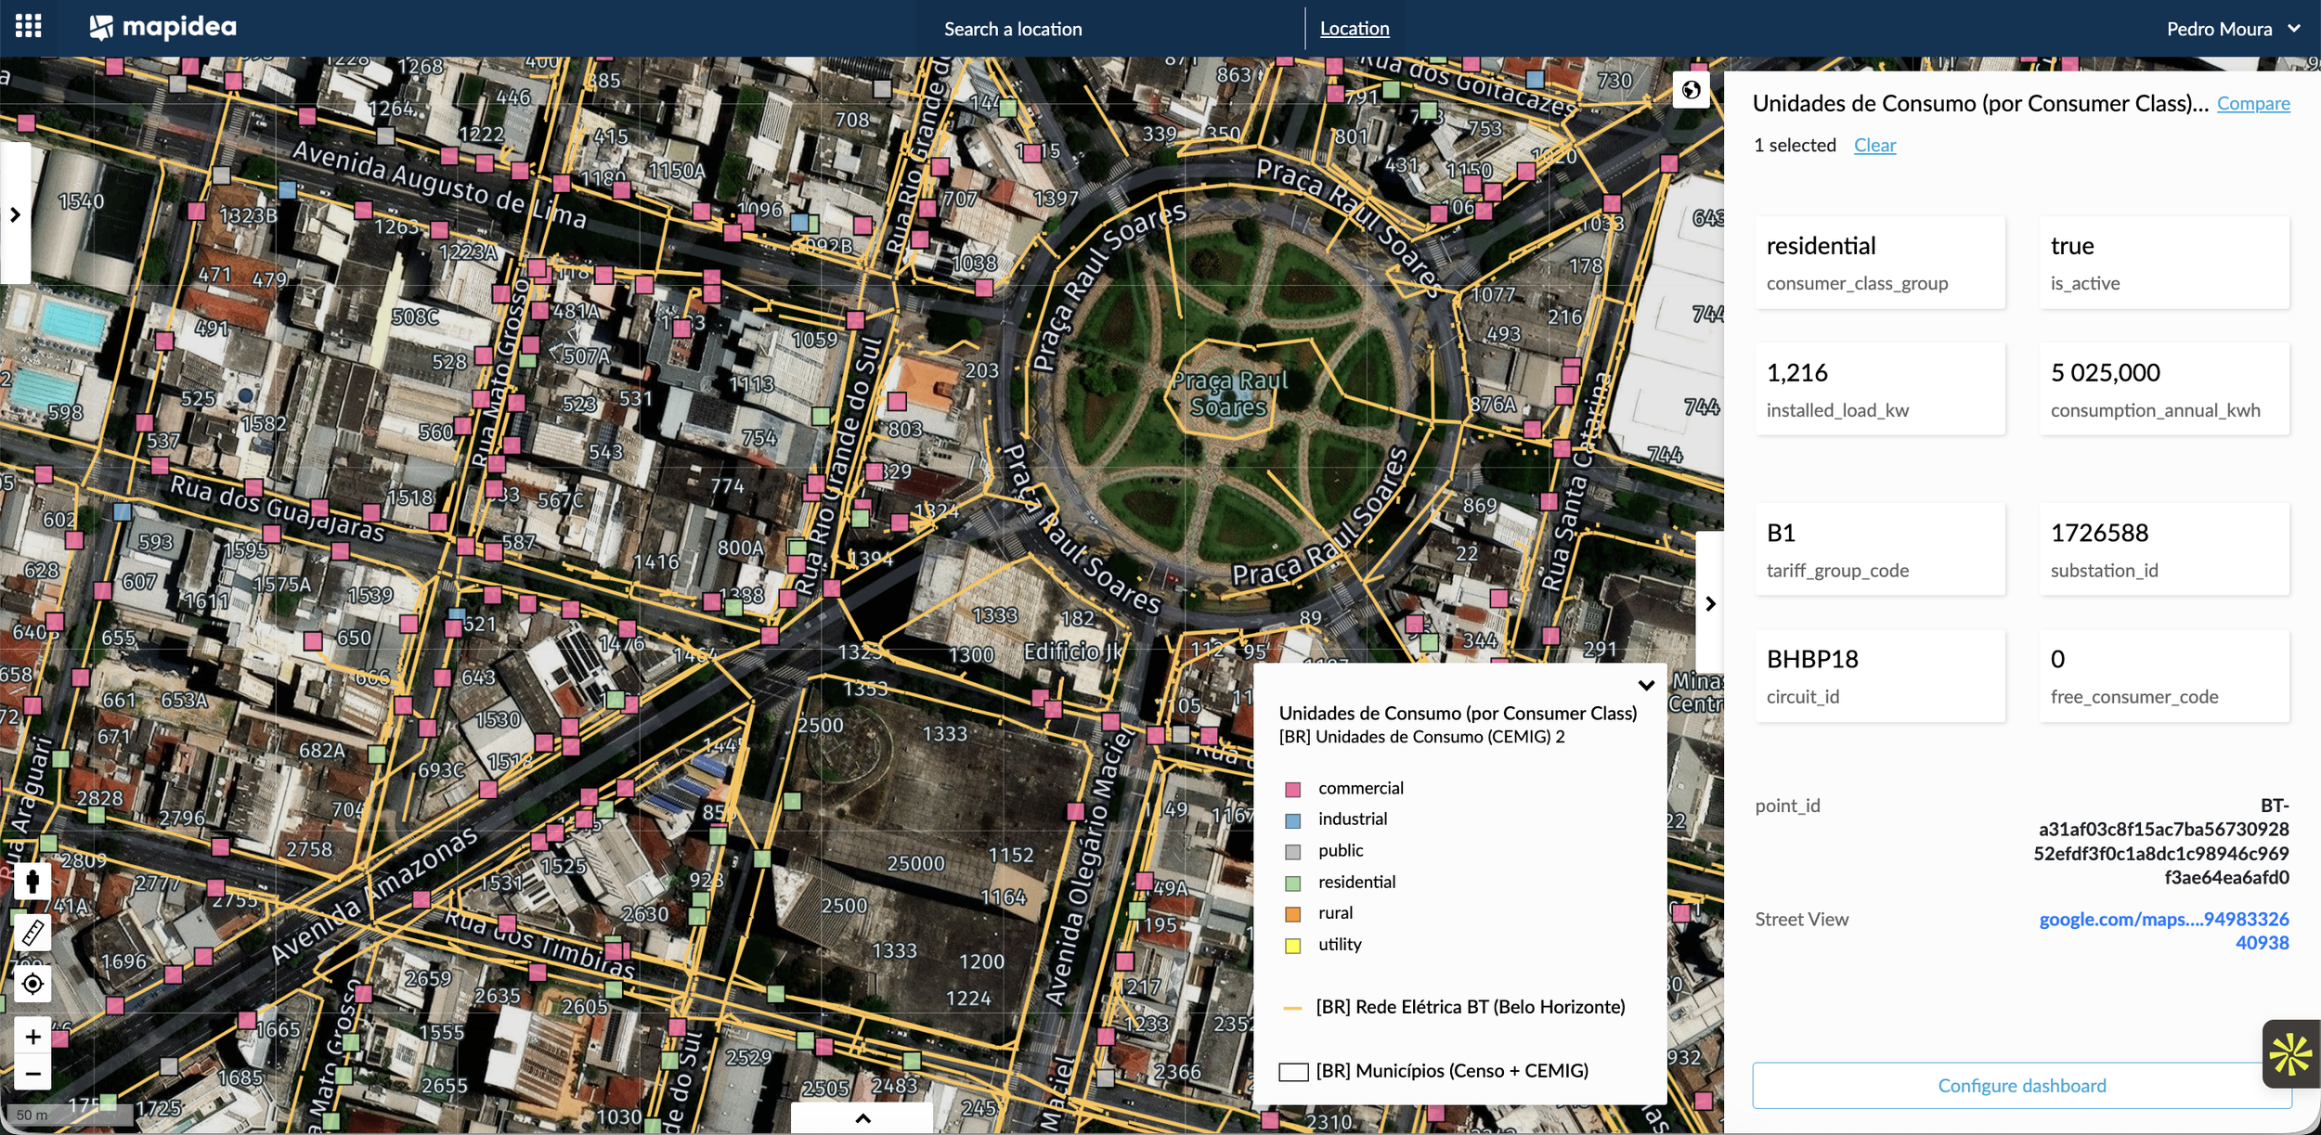The image size is (2321, 1135).
Task: Zoom out the map
Action: click(x=32, y=1074)
